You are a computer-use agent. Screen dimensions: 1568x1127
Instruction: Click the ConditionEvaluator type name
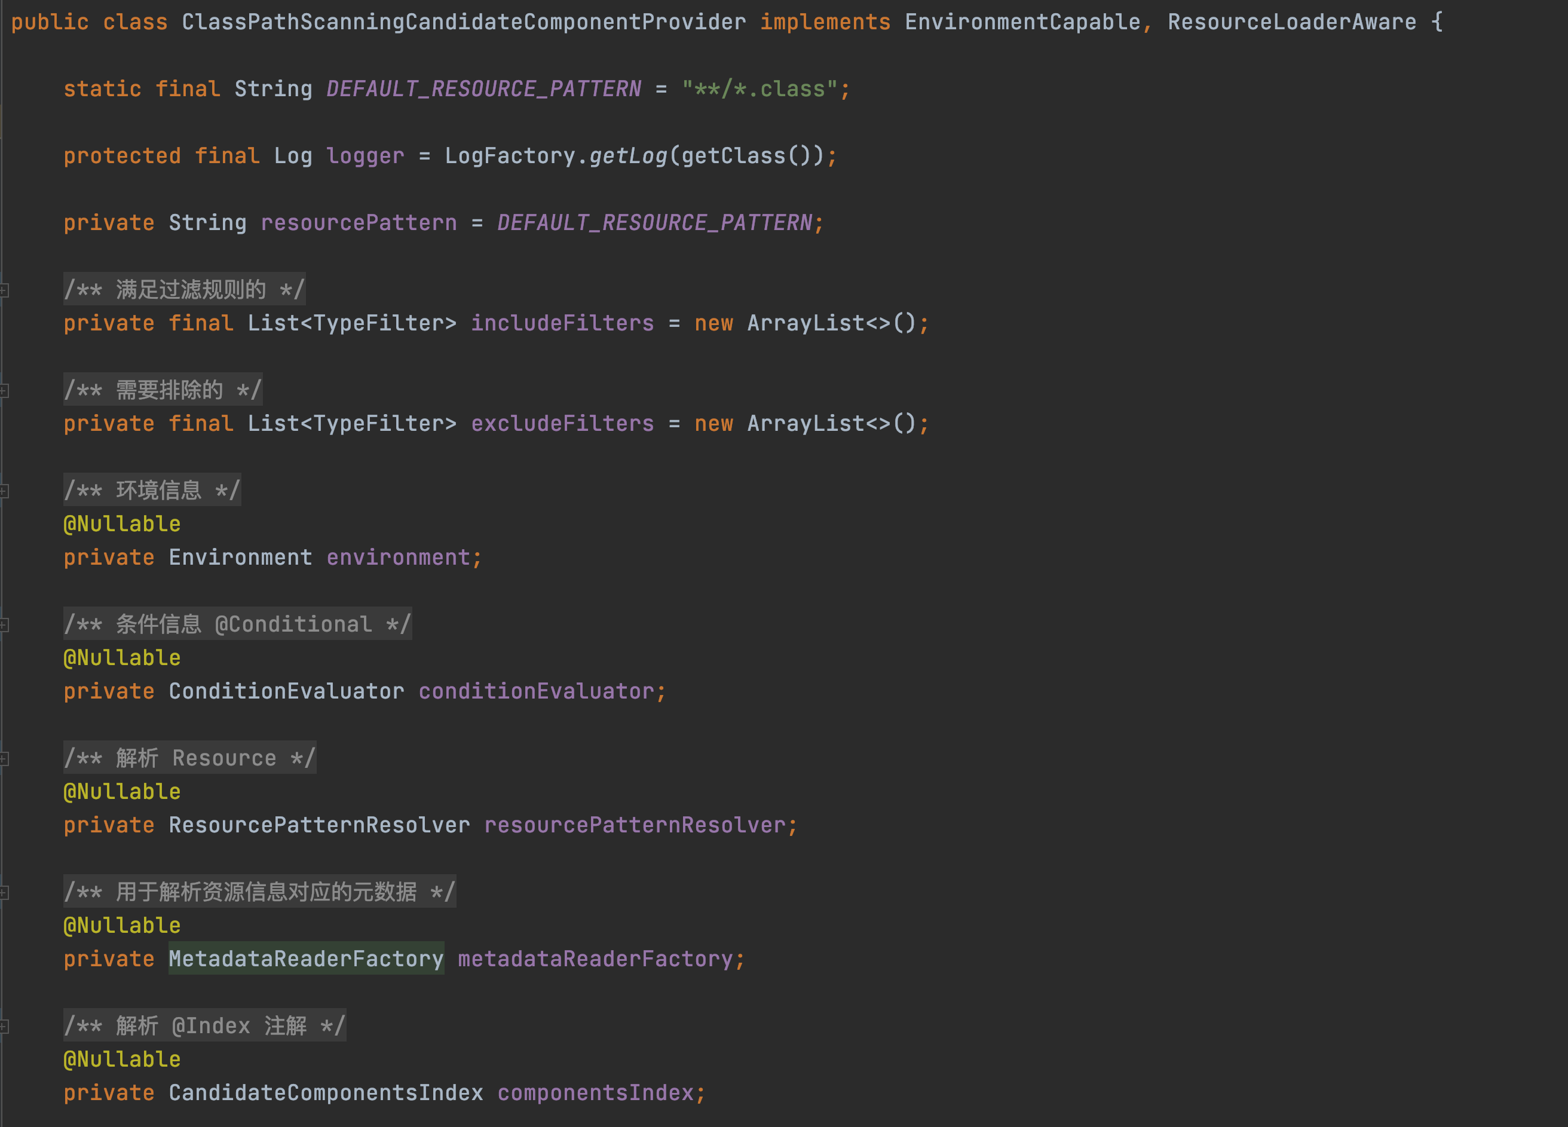pyautogui.click(x=286, y=691)
